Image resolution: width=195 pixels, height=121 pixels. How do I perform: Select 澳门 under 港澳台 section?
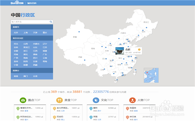25,76
